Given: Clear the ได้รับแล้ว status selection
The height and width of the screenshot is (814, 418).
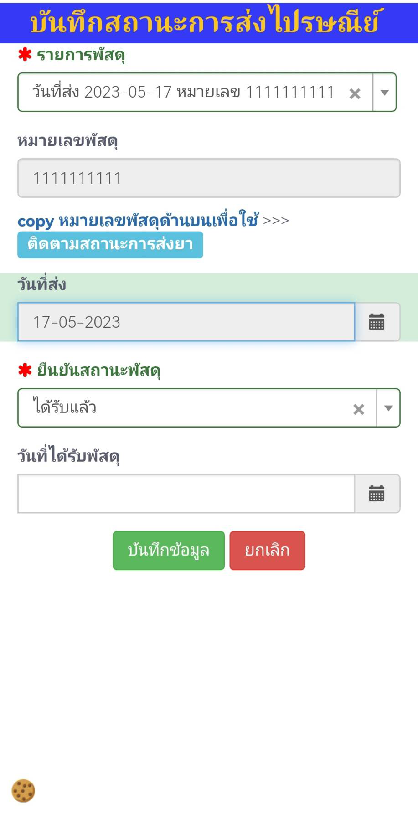Looking at the screenshot, I should 359,409.
